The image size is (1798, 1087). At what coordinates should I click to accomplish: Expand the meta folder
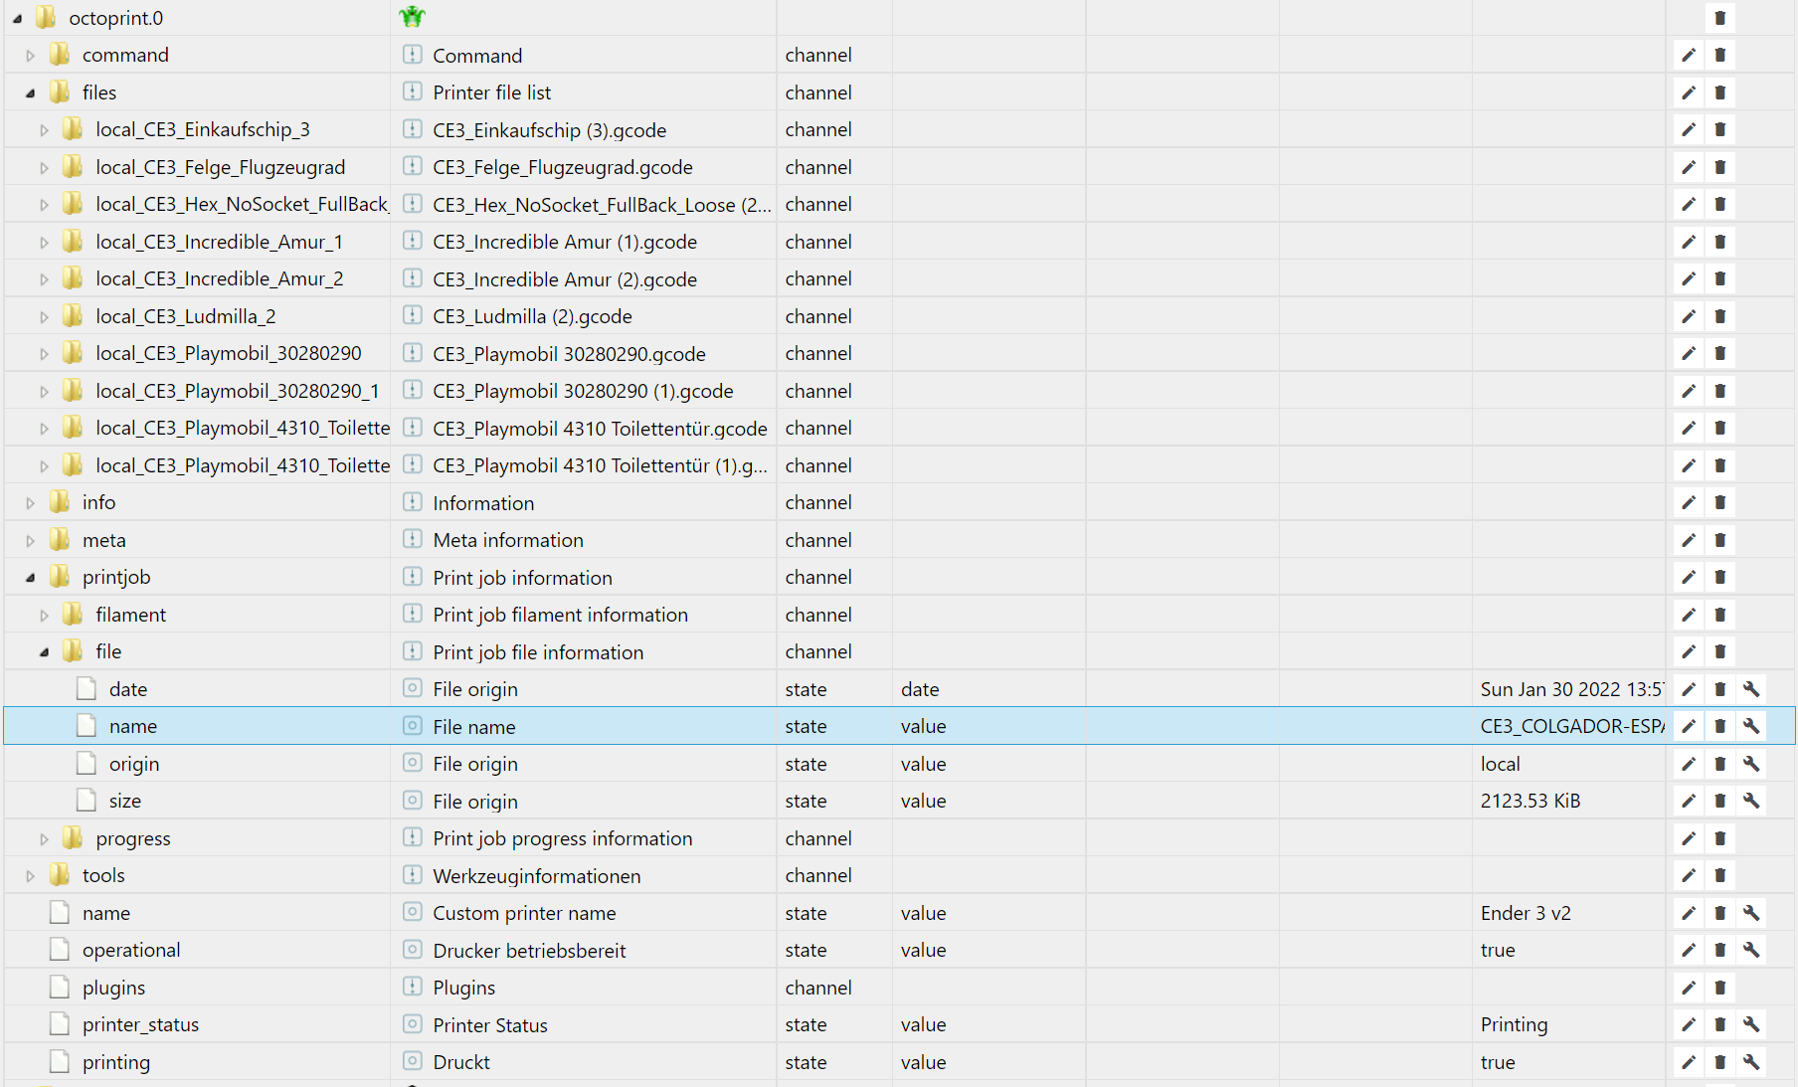[x=31, y=541]
